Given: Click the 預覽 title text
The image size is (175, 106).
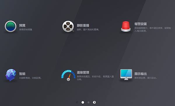Looking at the screenshot, I should click(x=22, y=25).
